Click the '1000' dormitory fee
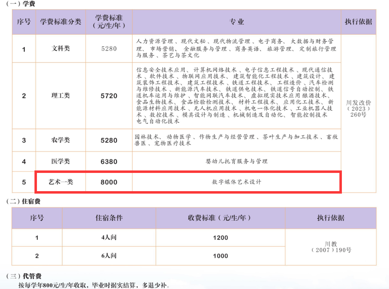Image resolution: width=389 pixels, height=289 pixels. [220, 256]
